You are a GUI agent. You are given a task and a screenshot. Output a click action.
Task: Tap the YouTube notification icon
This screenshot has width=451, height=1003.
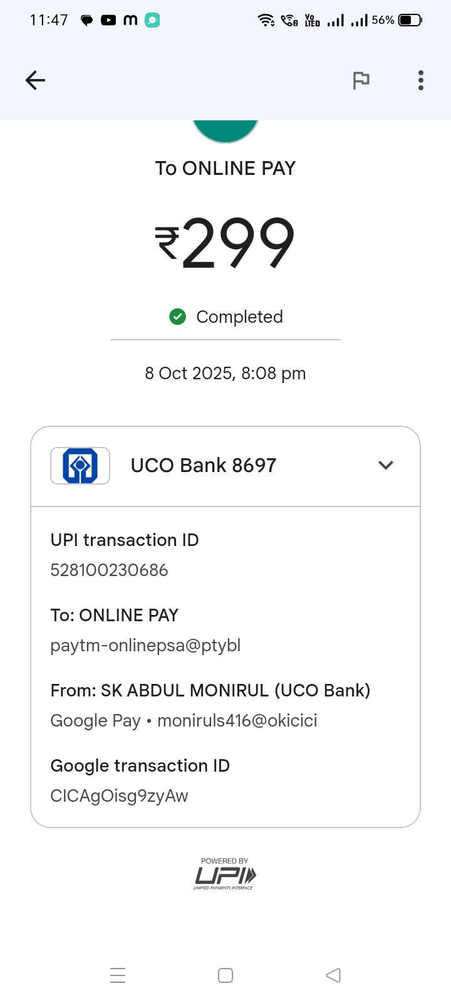[x=108, y=20]
